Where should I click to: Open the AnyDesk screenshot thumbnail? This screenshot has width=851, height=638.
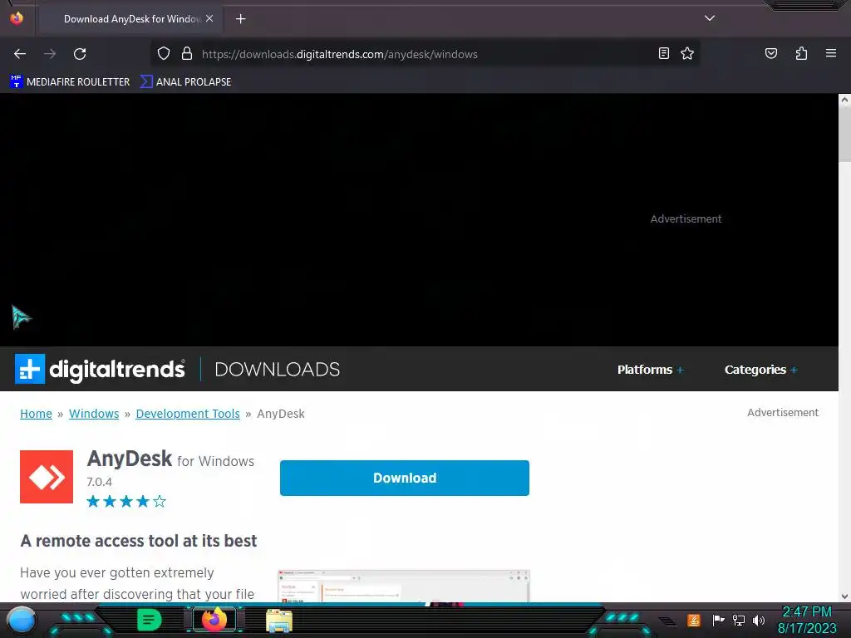(x=404, y=586)
